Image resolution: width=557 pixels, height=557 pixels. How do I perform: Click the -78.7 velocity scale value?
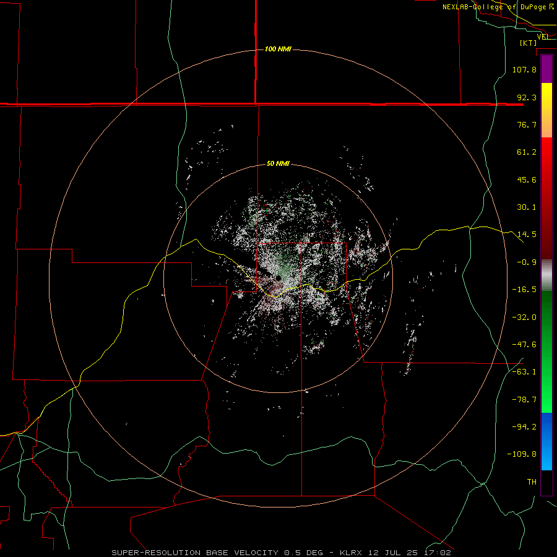coord(524,400)
